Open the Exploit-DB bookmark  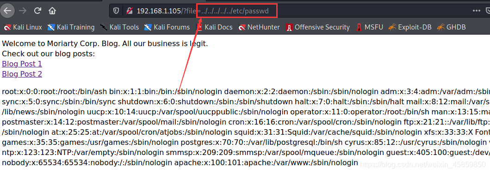[x=410, y=27]
